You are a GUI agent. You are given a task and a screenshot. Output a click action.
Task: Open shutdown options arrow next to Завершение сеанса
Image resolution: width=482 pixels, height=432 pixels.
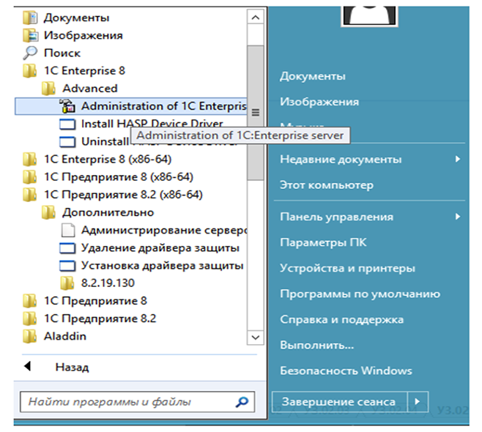coord(418,401)
